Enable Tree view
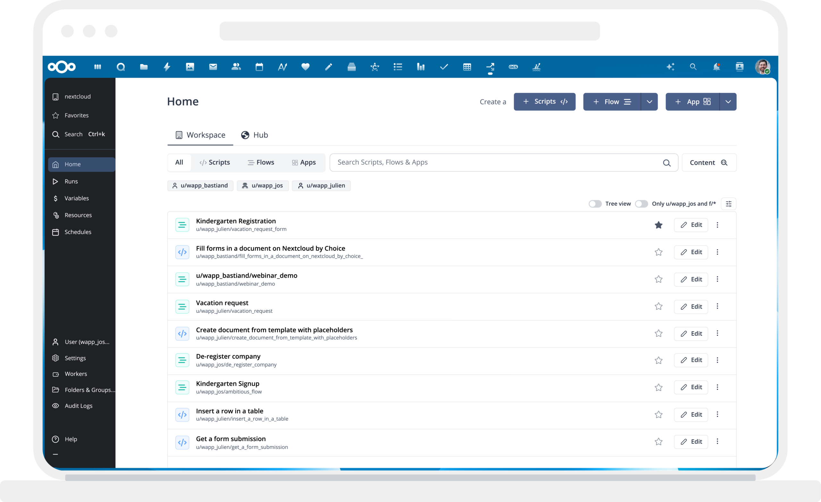 click(595, 204)
